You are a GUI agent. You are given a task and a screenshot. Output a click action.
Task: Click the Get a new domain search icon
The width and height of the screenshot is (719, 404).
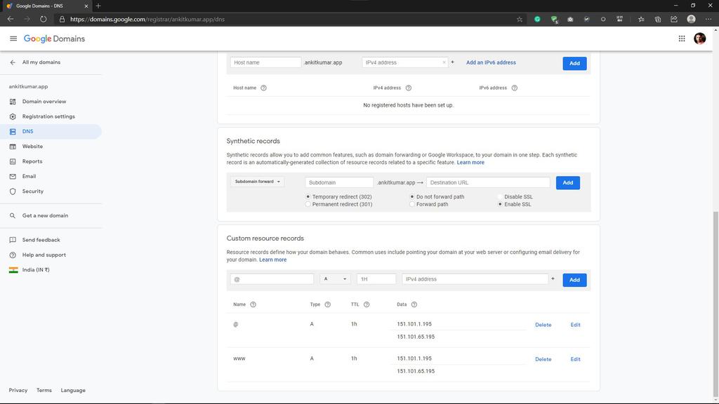pos(13,216)
